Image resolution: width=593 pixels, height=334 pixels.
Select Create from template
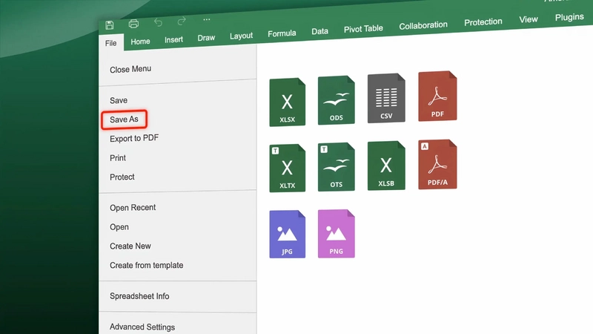click(146, 265)
